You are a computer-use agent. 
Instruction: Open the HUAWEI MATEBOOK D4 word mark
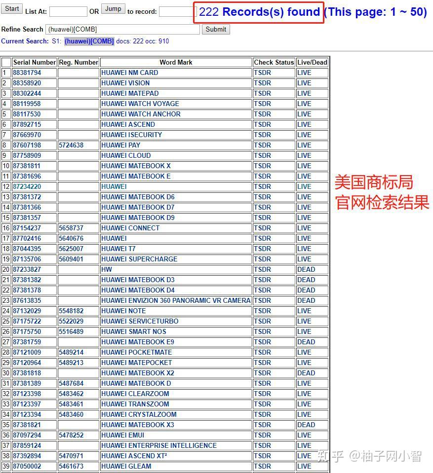[138, 290]
